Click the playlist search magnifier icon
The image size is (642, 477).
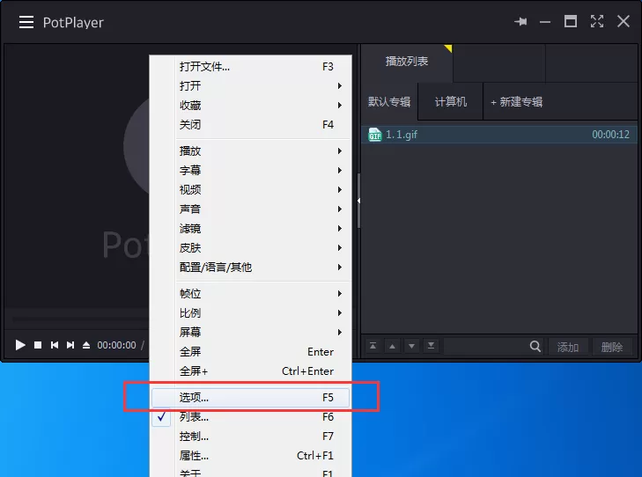(x=535, y=347)
